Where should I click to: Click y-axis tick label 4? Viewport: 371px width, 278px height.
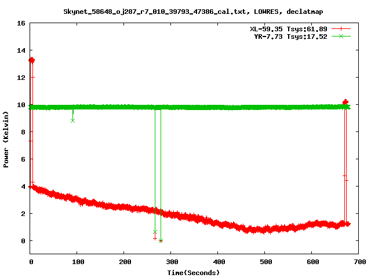(x=23, y=186)
